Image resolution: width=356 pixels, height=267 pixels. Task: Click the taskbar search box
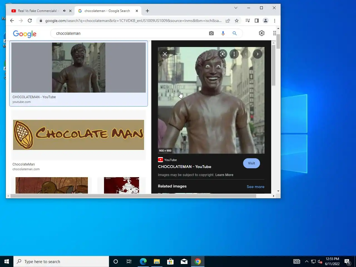(x=61, y=261)
